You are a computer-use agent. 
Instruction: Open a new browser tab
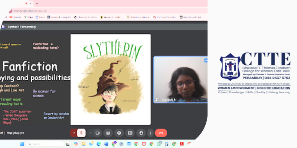point(37,3)
